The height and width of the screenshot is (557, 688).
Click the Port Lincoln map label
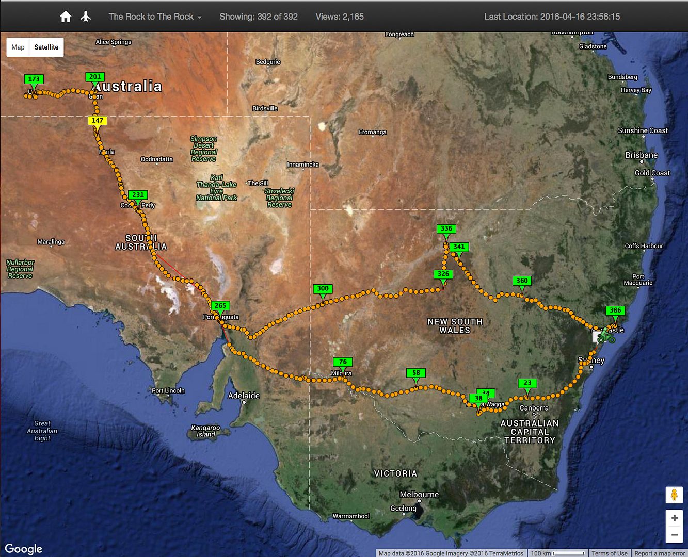point(168,390)
